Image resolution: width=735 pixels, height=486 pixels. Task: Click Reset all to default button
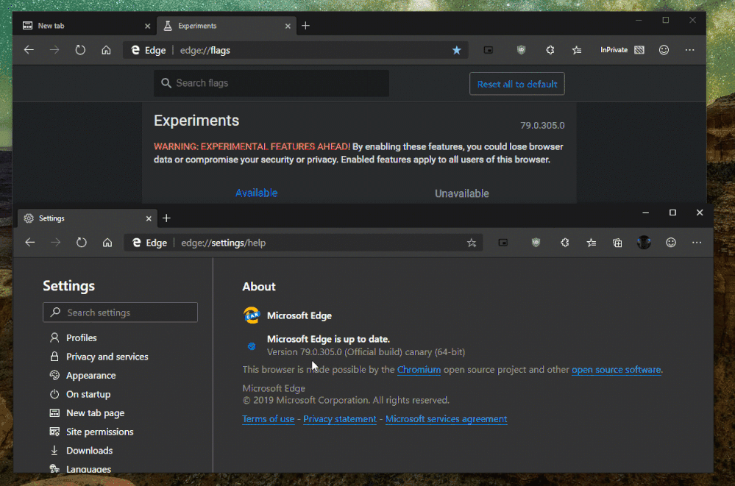[x=517, y=84]
